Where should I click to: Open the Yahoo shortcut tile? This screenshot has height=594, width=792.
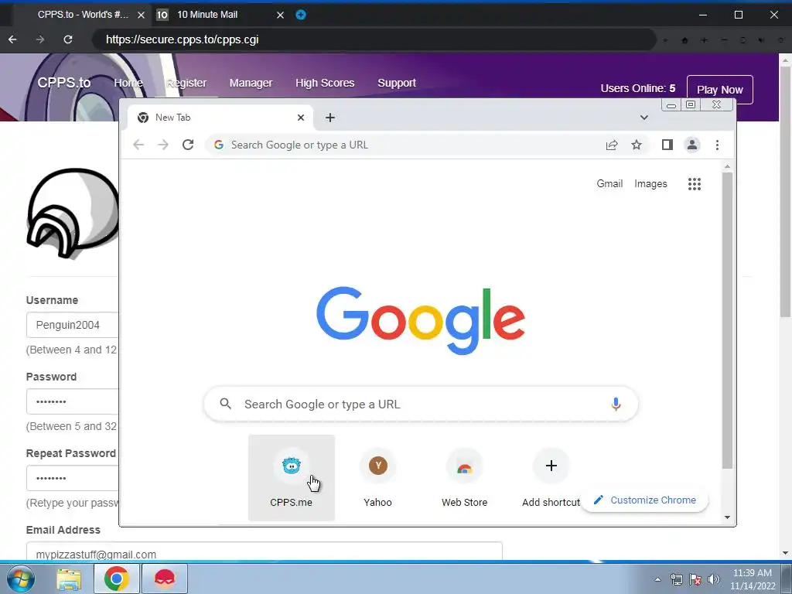coord(377,477)
